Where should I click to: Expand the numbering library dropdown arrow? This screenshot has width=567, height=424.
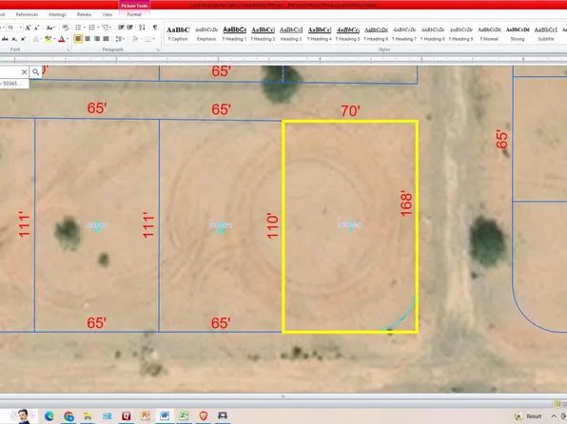[x=98, y=28]
